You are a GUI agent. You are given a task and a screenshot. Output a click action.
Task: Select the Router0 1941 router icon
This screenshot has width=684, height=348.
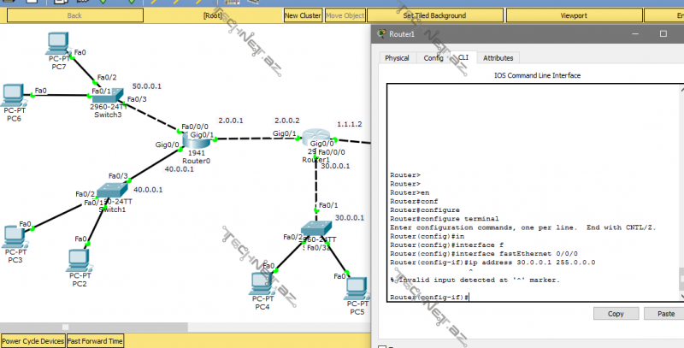(x=198, y=139)
